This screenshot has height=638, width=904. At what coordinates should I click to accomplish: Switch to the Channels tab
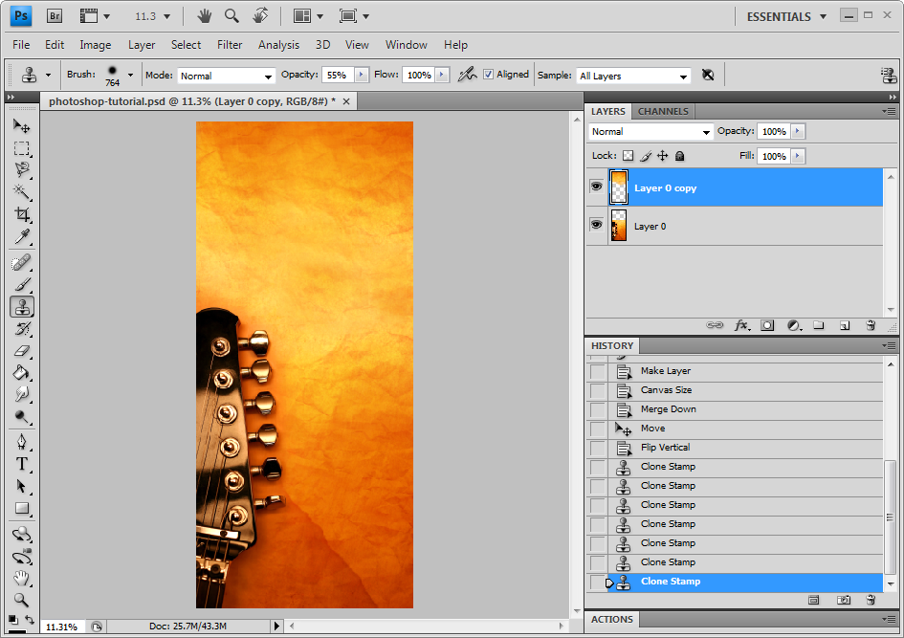coord(663,111)
